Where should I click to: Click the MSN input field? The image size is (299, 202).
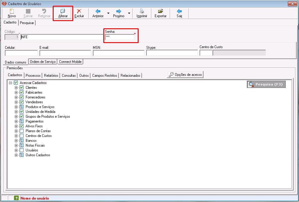click(x=118, y=53)
